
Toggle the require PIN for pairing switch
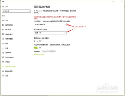(x=36, y=41)
